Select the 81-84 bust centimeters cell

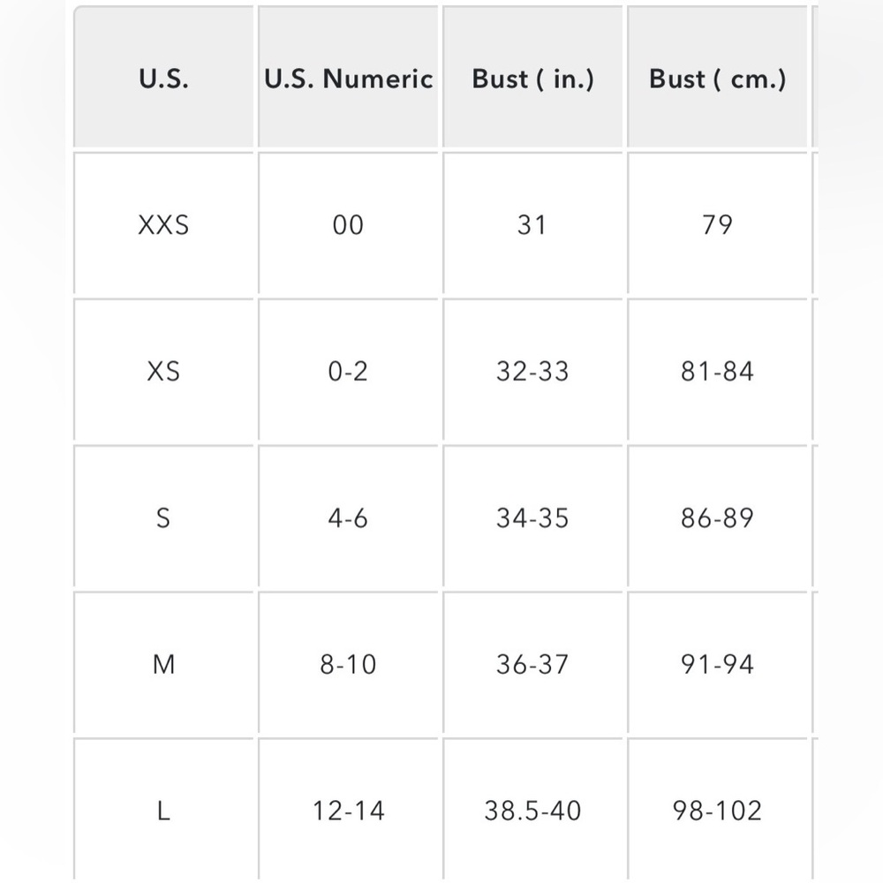(x=717, y=370)
